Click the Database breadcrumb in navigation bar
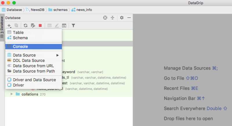Viewport: 232px width, 126px height. (12, 10)
